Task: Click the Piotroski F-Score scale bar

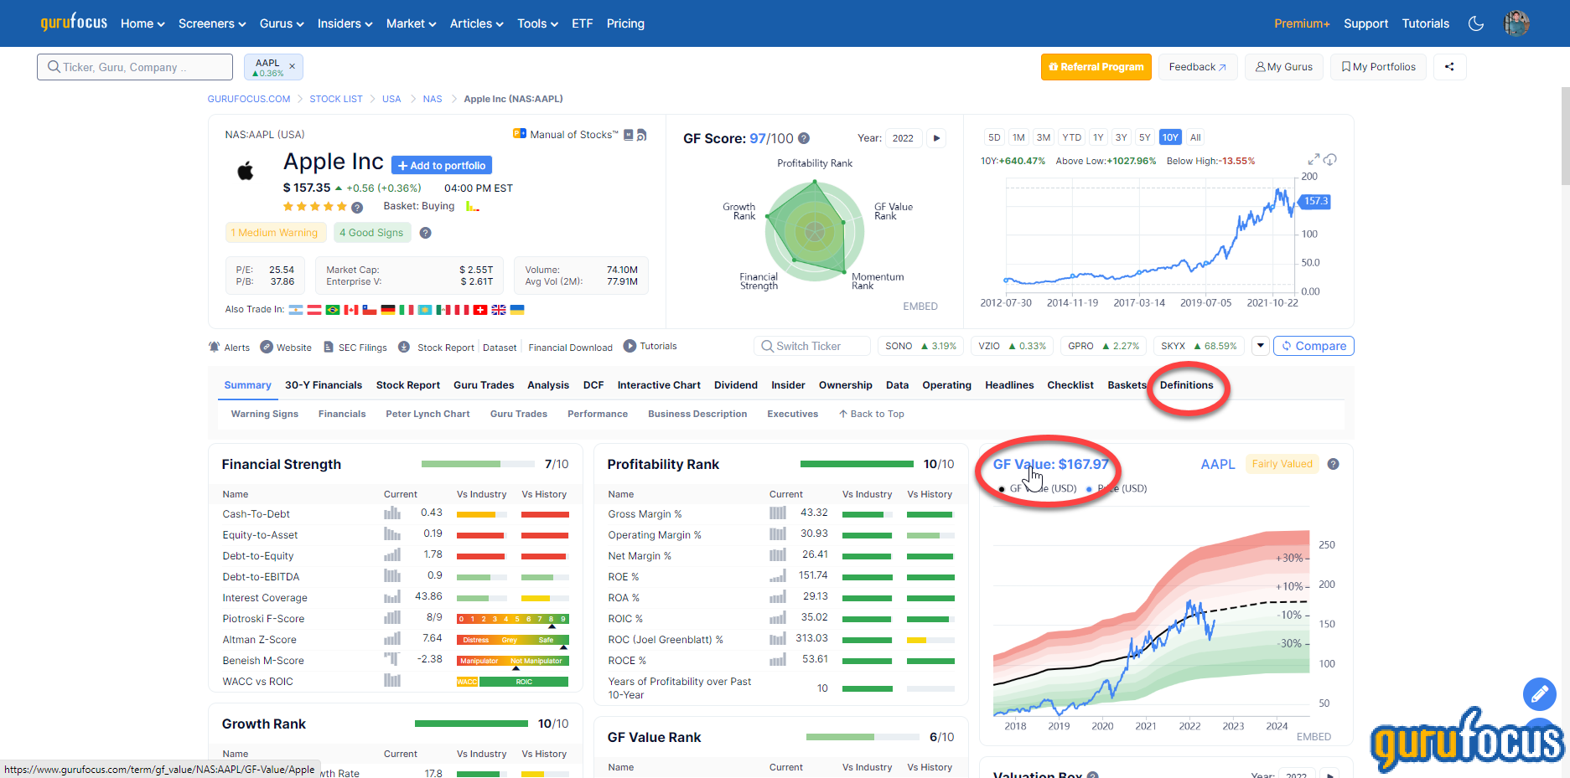Action: (x=513, y=619)
